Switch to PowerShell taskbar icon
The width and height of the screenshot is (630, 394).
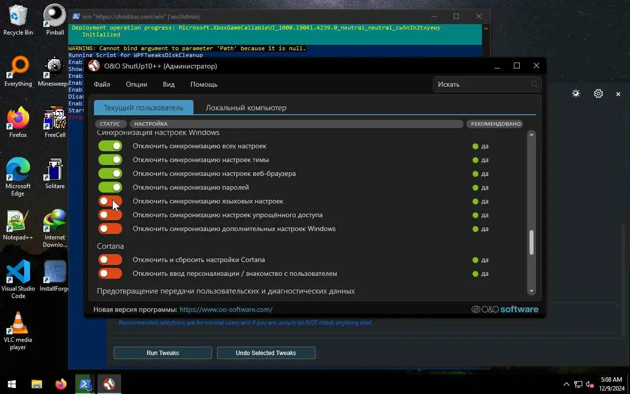click(x=85, y=384)
